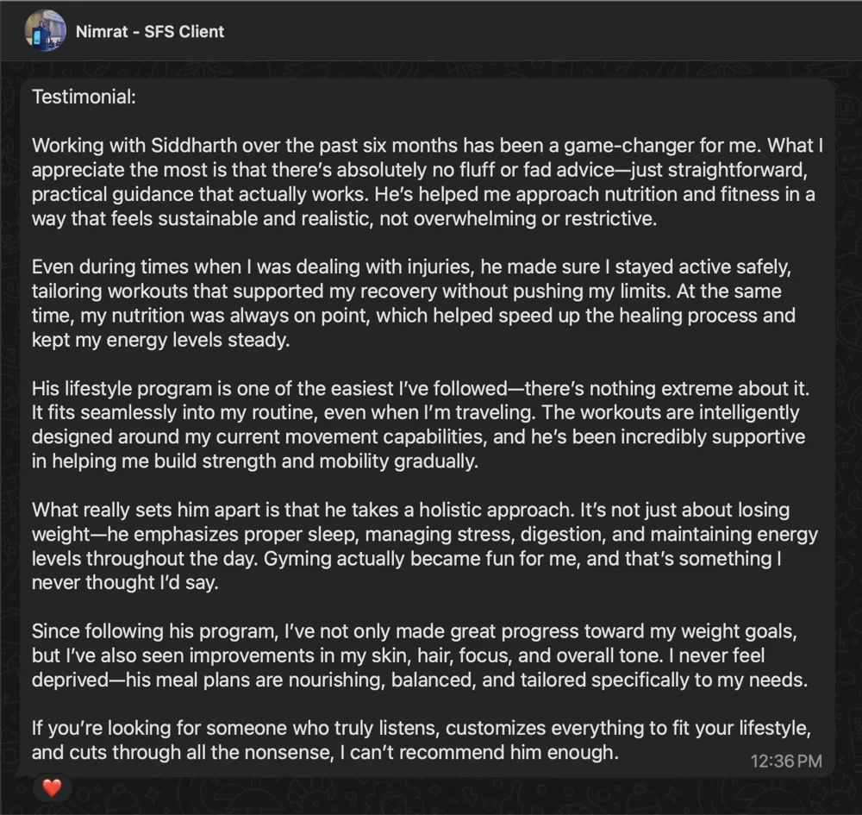
Task: Click the 12:36 PM message timestamp
Action: click(785, 761)
